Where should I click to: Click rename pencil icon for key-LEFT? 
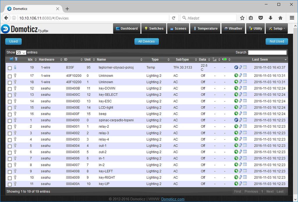240,171
